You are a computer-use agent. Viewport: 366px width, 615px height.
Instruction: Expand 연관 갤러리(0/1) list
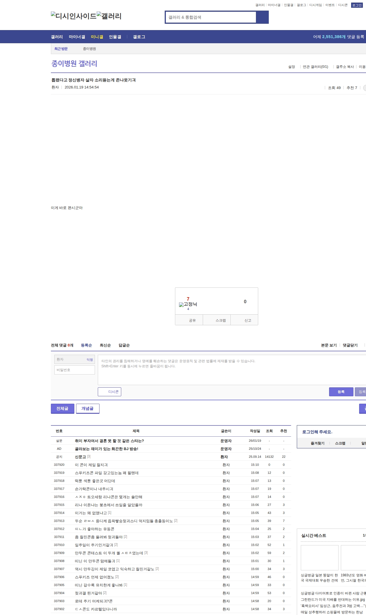315,67
